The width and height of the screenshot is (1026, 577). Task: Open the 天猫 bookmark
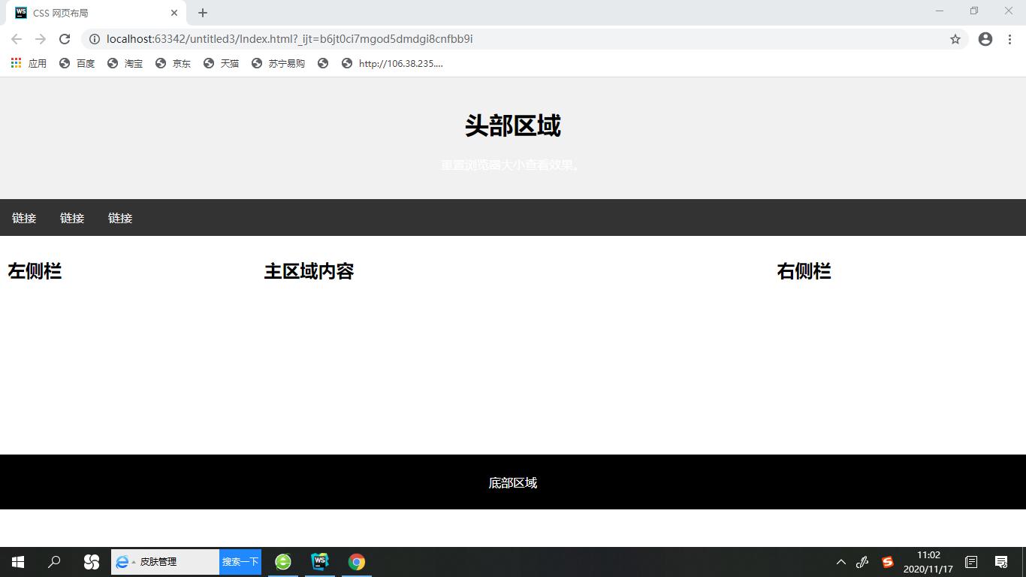tap(228, 63)
